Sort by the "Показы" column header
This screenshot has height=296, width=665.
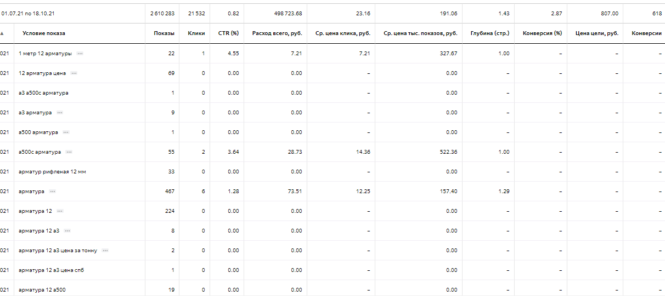point(164,33)
